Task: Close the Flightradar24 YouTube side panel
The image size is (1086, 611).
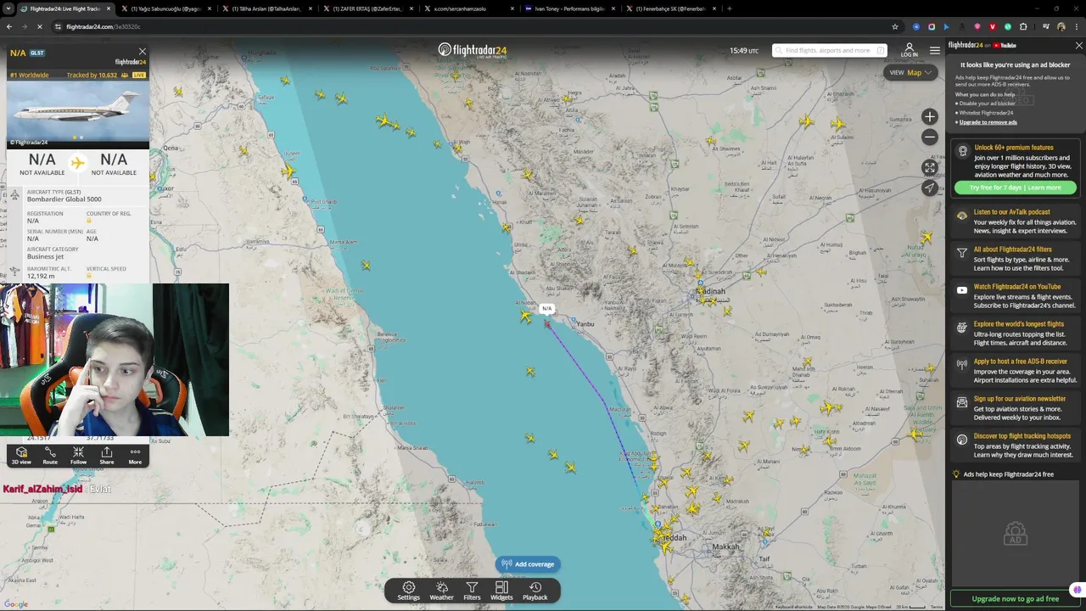Action: tap(1078, 46)
